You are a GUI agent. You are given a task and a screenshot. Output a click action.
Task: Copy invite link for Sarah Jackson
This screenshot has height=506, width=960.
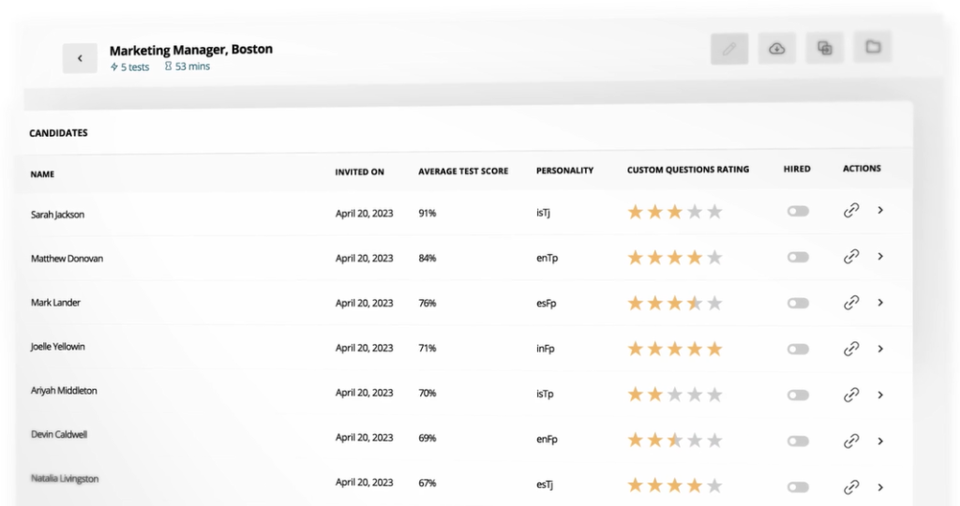(851, 211)
